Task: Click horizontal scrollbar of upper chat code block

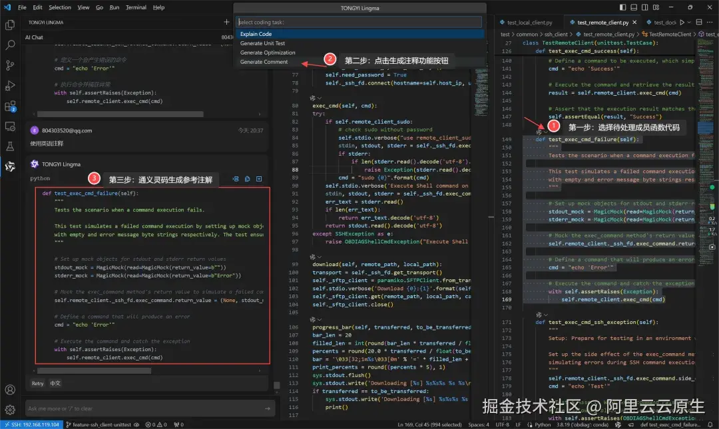Action: click(120, 114)
